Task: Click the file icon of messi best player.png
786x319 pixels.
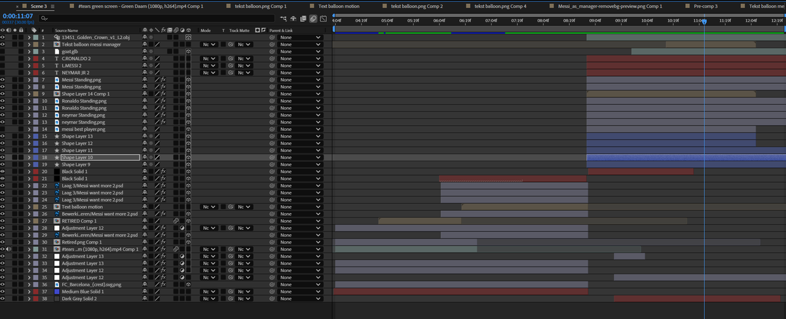Action: click(57, 129)
